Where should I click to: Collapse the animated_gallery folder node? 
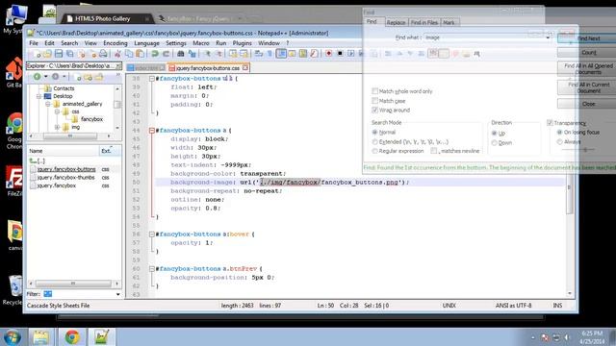48,104
